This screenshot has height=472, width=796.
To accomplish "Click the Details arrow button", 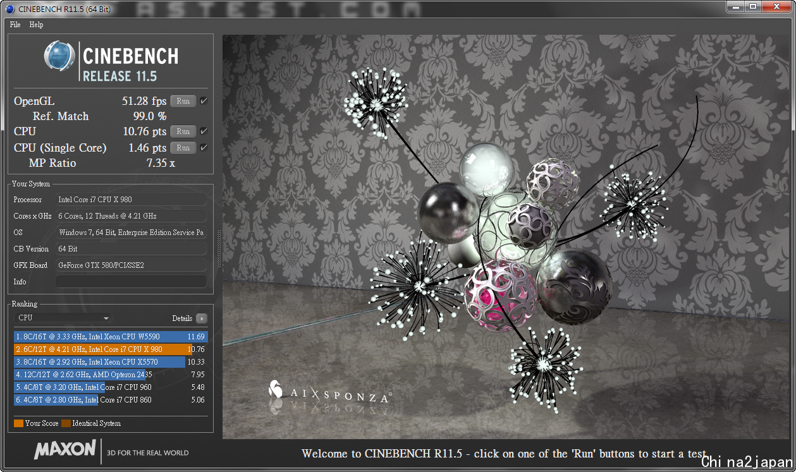I will (x=201, y=318).
